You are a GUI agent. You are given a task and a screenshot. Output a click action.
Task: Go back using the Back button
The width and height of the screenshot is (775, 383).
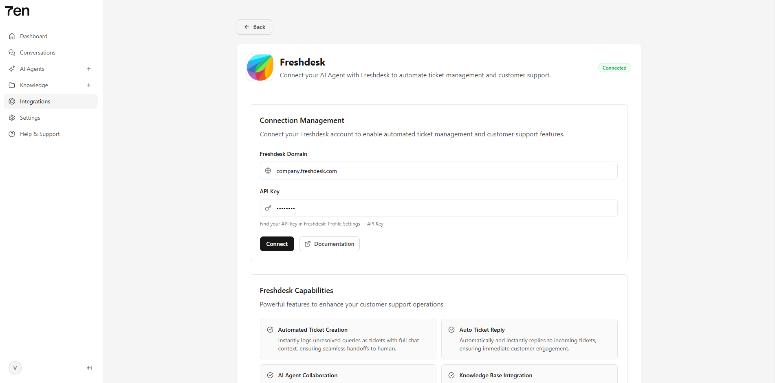pyautogui.click(x=254, y=27)
